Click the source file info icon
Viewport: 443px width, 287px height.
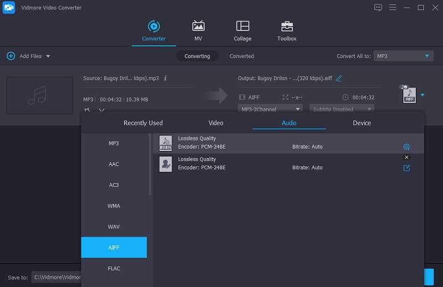[165, 79]
